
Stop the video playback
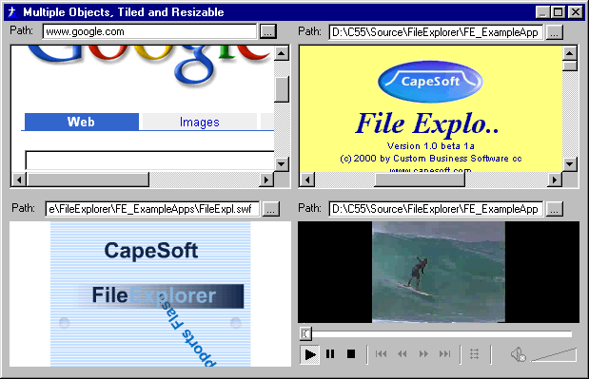[x=351, y=354]
